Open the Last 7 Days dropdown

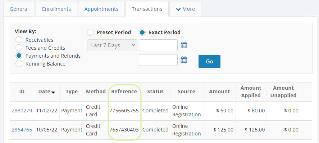112,45
